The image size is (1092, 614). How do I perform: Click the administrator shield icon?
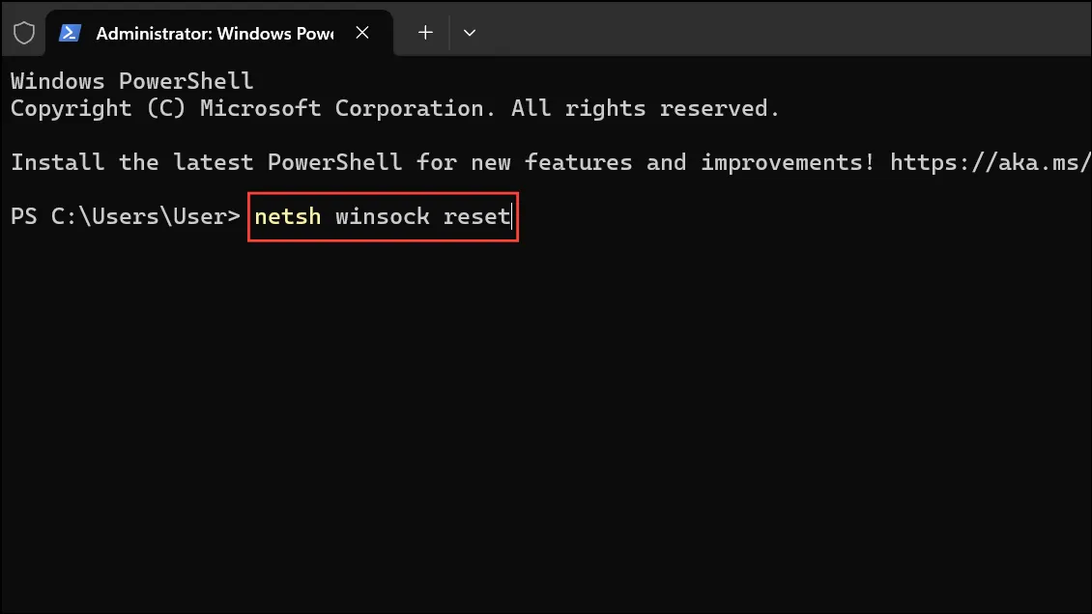pos(24,33)
